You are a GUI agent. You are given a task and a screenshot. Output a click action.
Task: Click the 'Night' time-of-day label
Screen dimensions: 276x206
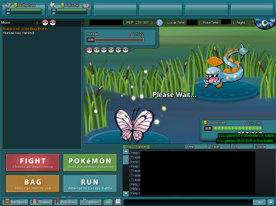pyautogui.click(x=241, y=22)
